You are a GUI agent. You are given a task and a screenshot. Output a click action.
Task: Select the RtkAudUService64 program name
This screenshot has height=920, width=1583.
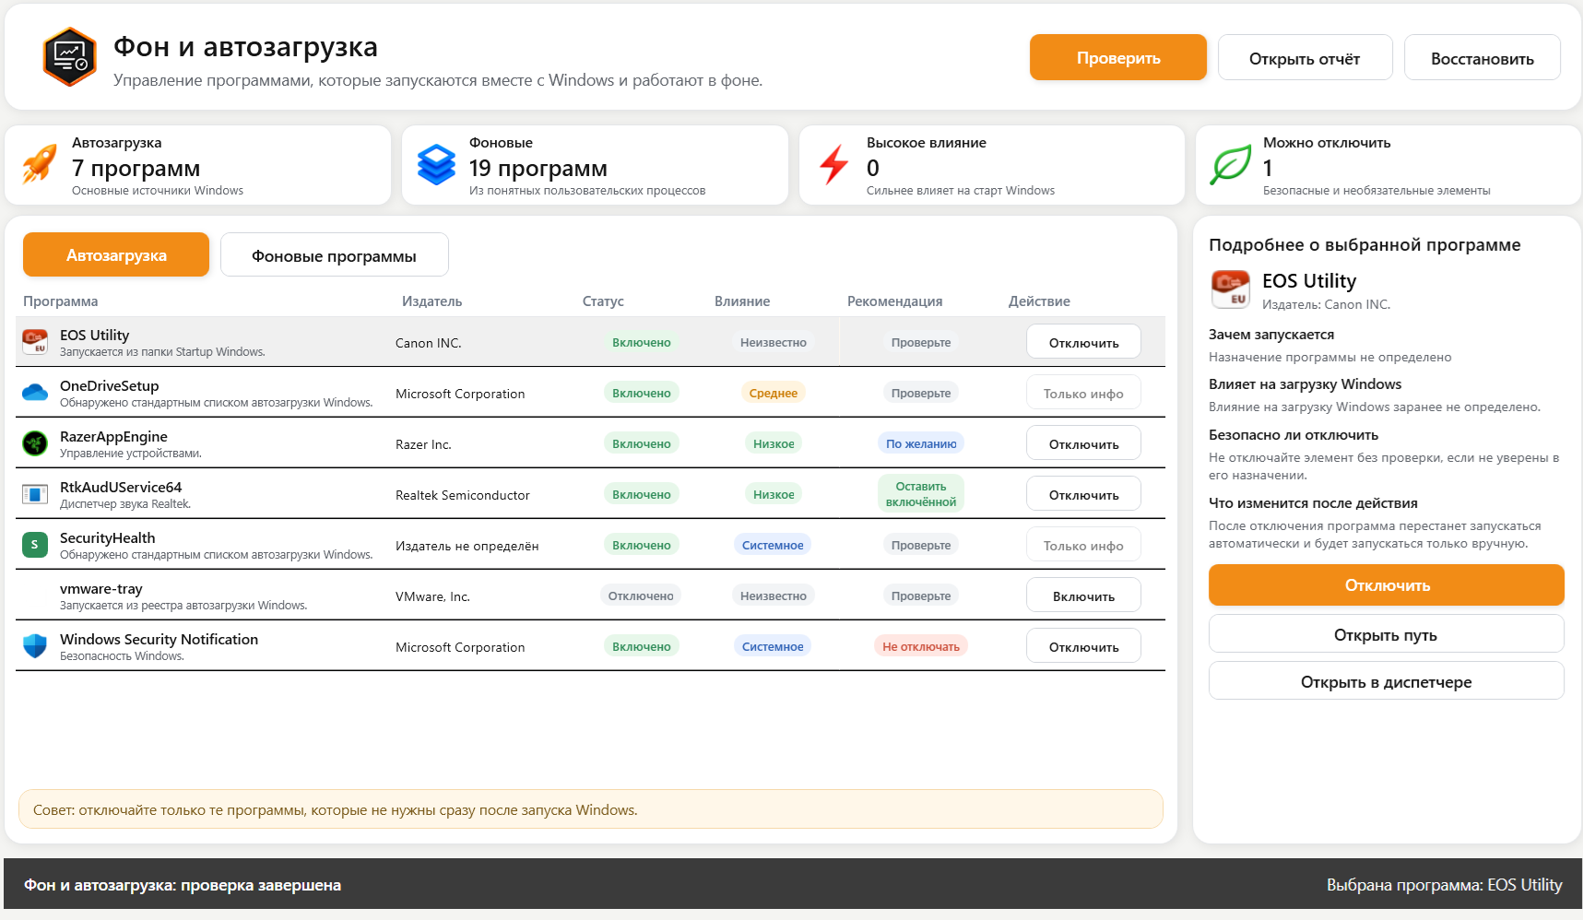point(121,488)
